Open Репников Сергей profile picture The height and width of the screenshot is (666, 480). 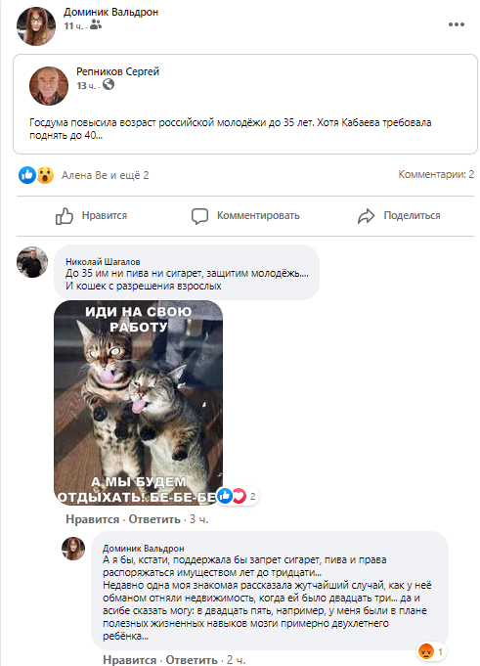[x=49, y=86]
